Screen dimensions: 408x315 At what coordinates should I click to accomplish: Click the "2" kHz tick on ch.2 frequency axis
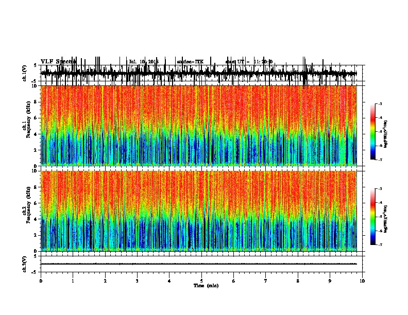coord(36,235)
